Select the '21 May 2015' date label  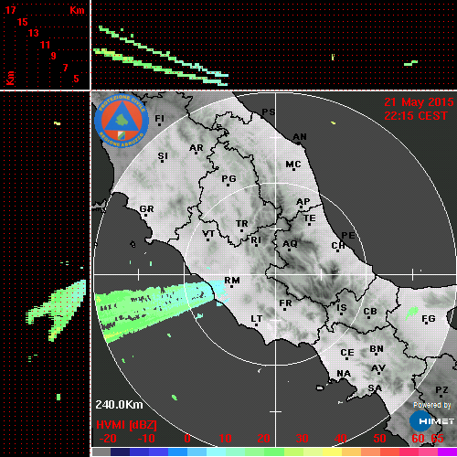(x=419, y=102)
